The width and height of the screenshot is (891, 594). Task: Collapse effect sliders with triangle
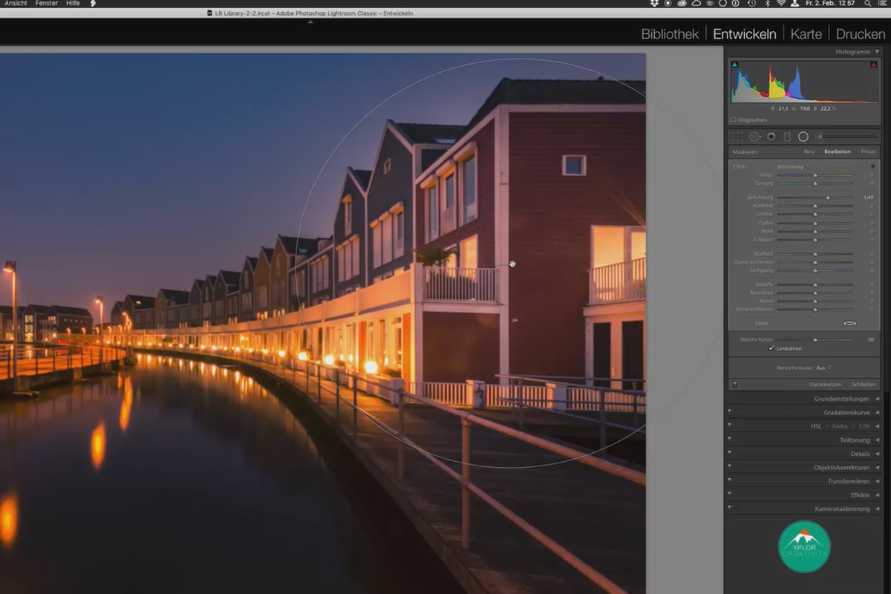tap(873, 166)
